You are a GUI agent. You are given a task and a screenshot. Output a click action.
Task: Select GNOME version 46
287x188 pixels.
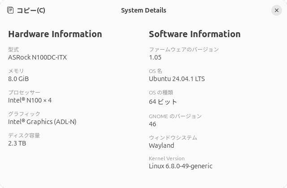click(x=152, y=124)
